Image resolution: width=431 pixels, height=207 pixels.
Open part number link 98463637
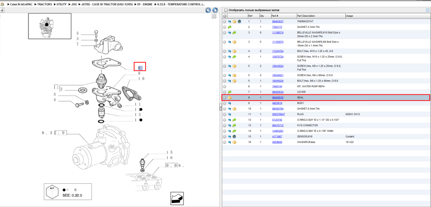[x=278, y=21]
